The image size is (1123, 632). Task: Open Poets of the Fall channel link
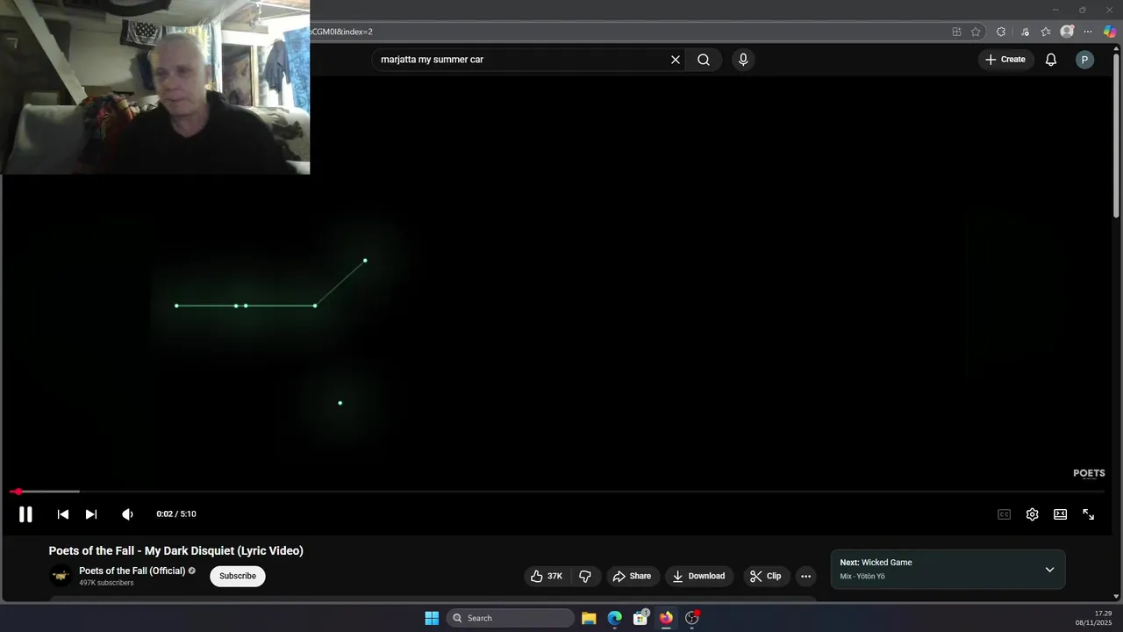(x=132, y=571)
